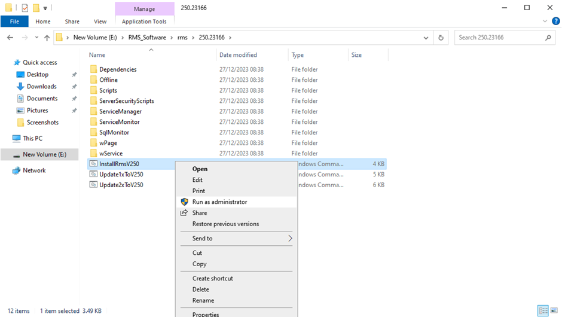This screenshot has width=562, height=317.
Task: Click the wPage folder icon
Action: (93, 143)
